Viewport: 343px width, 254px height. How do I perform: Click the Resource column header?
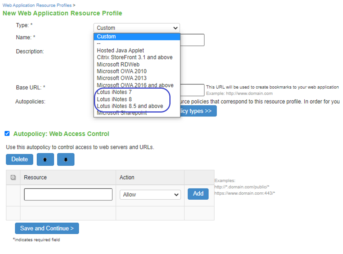(x=35, y=177)
